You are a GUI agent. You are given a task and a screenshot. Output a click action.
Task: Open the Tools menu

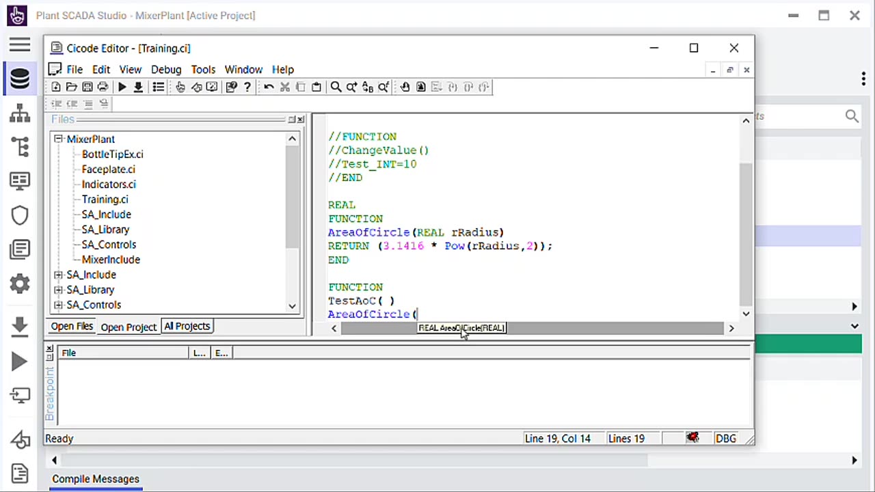[x=203, y=70]
